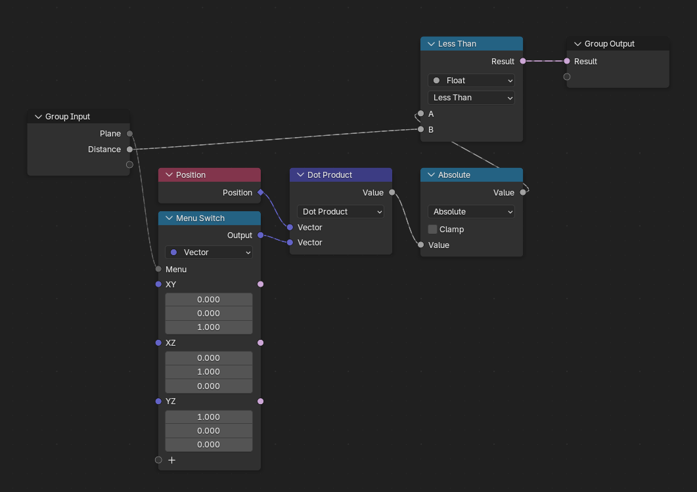Click the B input socket on Less Than
Image resolution: width=697 pixels, height=492 pixels.
(x=421, y=129)
